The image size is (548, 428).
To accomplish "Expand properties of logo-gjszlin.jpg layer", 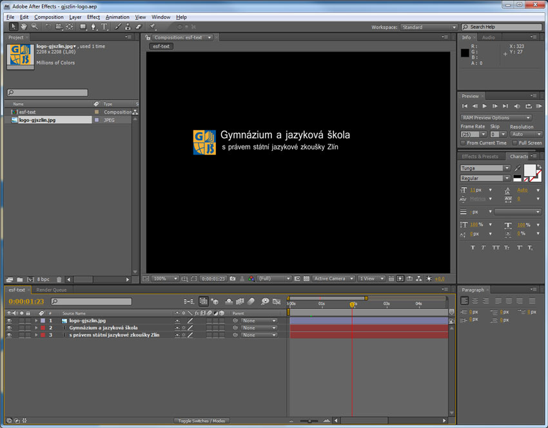I will click(x=36, y=320).
